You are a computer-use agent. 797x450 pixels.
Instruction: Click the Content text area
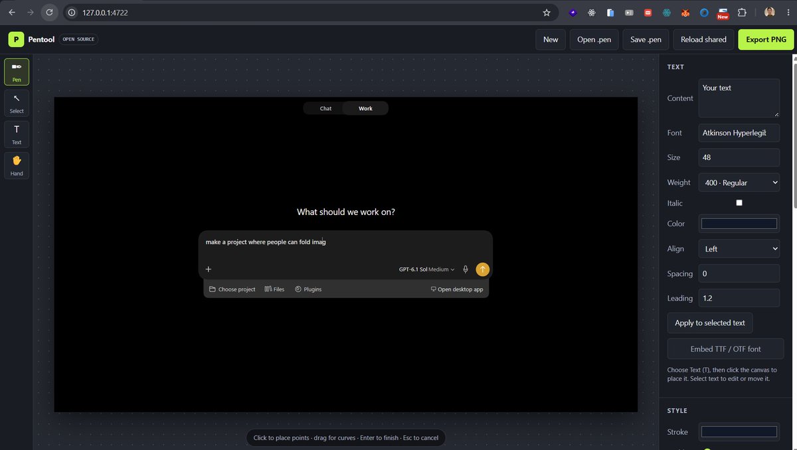[x=739, y=98]
